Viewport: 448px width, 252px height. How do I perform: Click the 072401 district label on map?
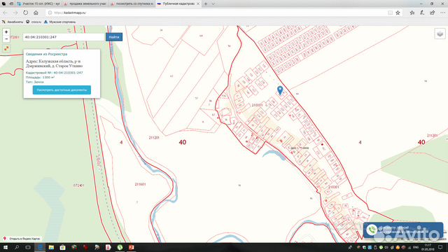pos(78,185)
